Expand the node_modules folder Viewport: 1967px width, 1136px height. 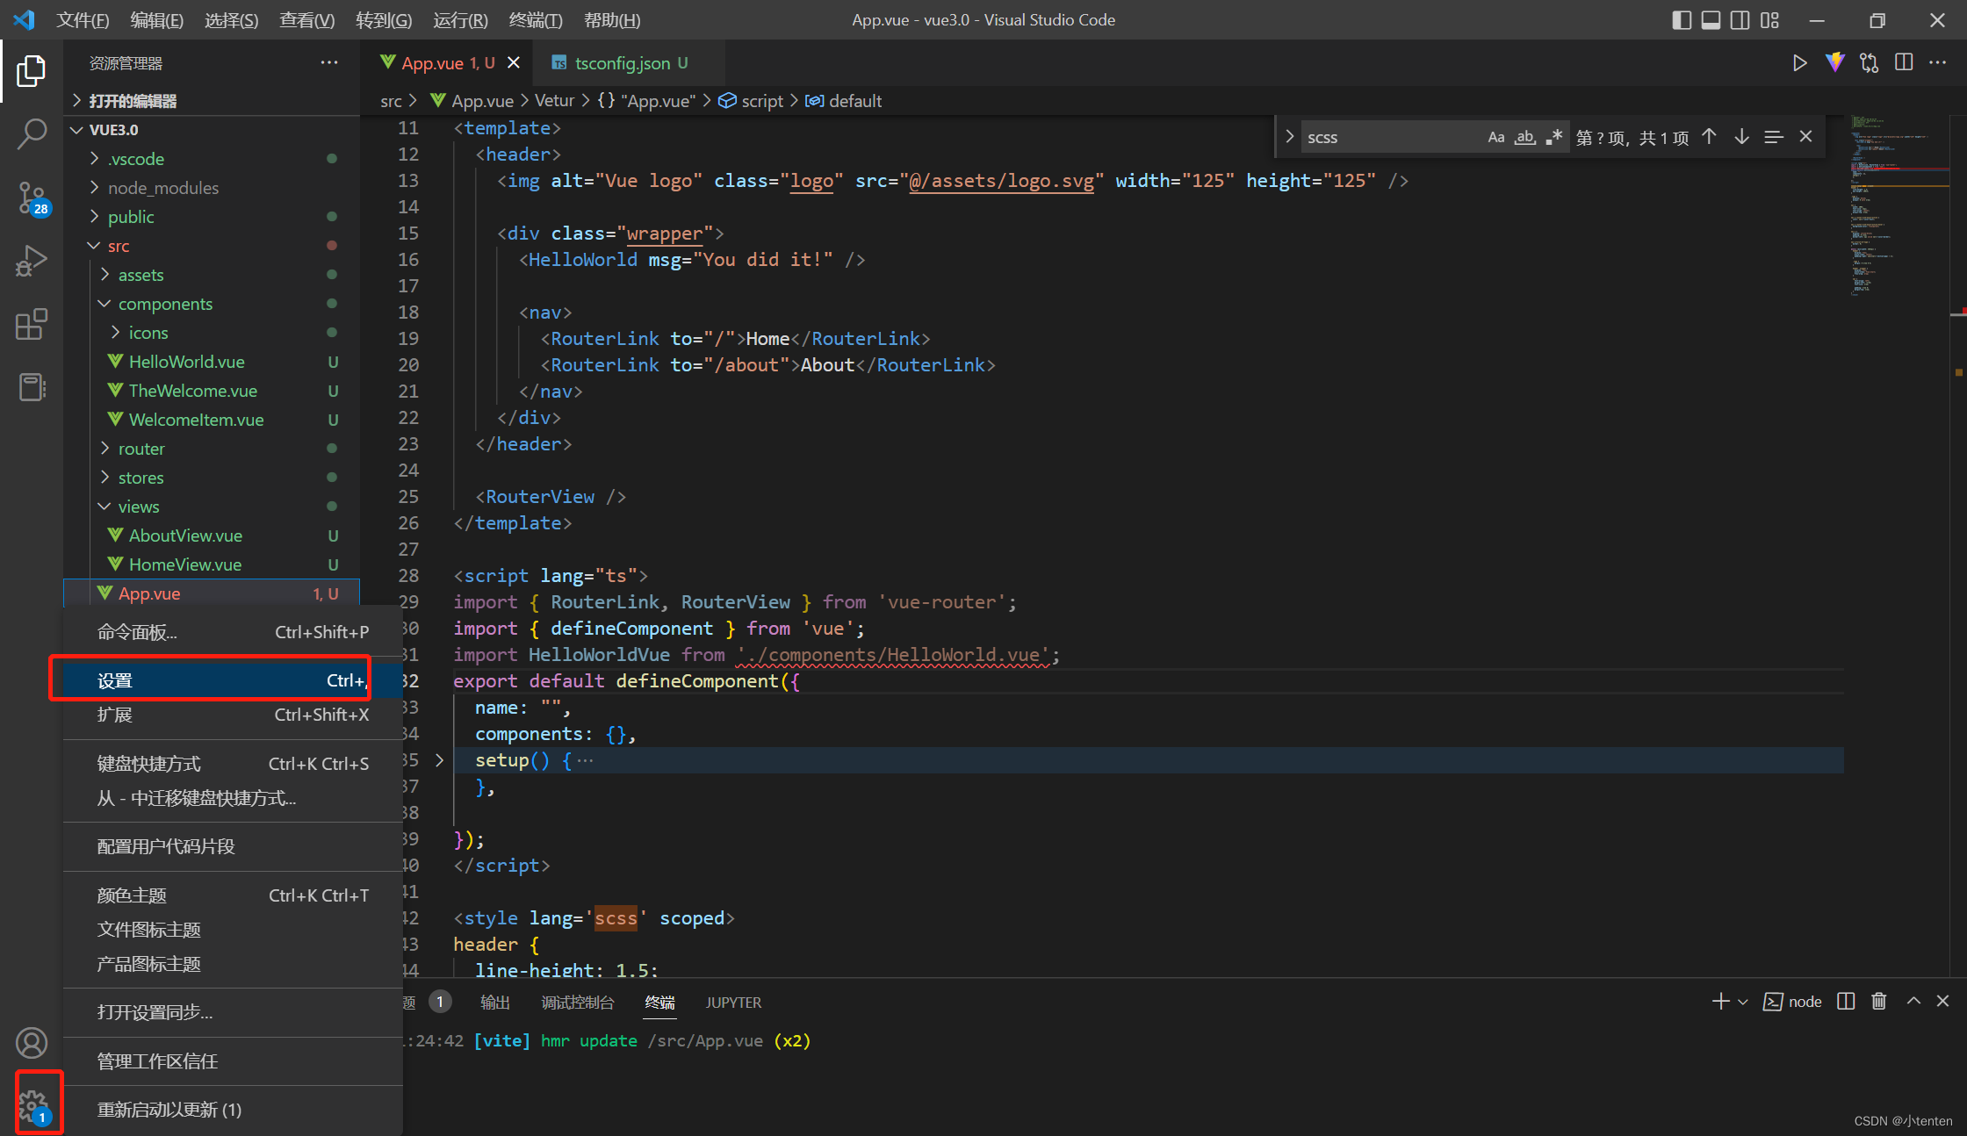95,188
